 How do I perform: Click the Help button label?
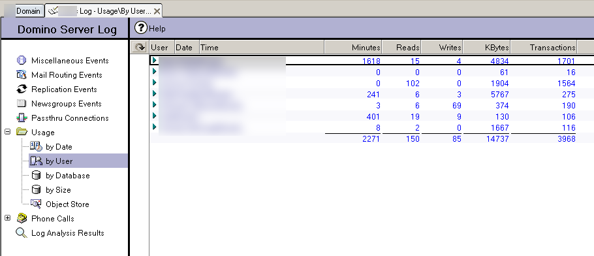(157, 29)
